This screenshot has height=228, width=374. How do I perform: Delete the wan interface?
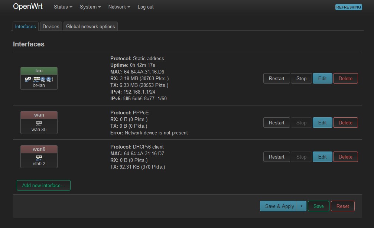tap(345, 123)
